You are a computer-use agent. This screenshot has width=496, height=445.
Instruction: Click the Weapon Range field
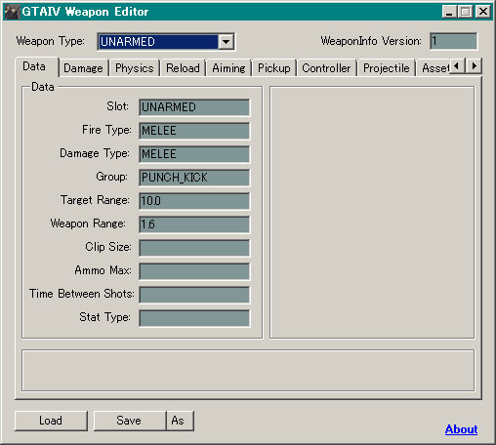[x=194, y=224]
